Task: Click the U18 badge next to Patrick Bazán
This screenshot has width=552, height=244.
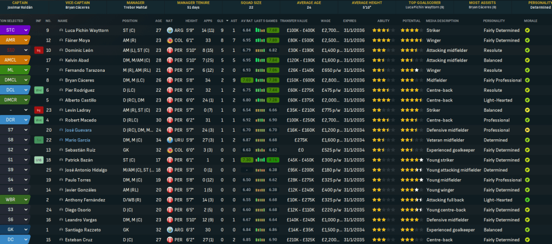Action: point(38,160)
